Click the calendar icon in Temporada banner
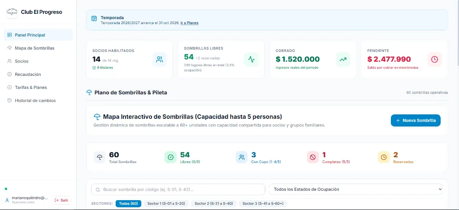Viewport: 459px width, 210px height. [94, 18]
